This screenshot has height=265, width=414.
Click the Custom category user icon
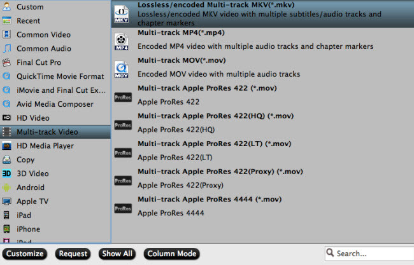point(6,6)
